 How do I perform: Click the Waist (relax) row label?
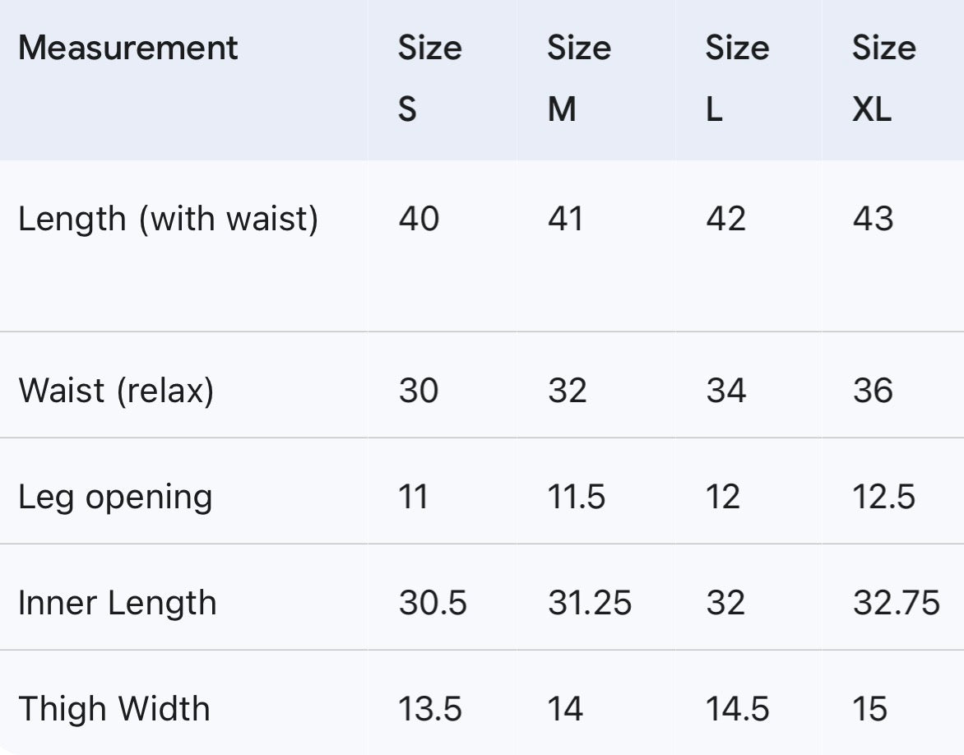(x=116, y=390)
